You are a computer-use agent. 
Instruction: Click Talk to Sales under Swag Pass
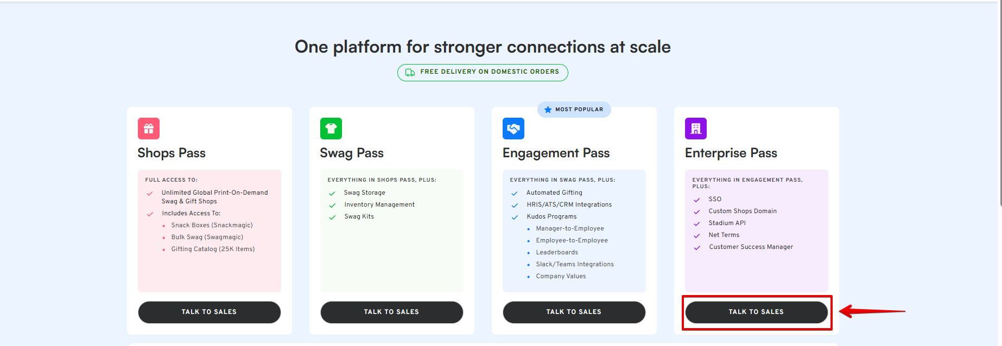(392, 312)
